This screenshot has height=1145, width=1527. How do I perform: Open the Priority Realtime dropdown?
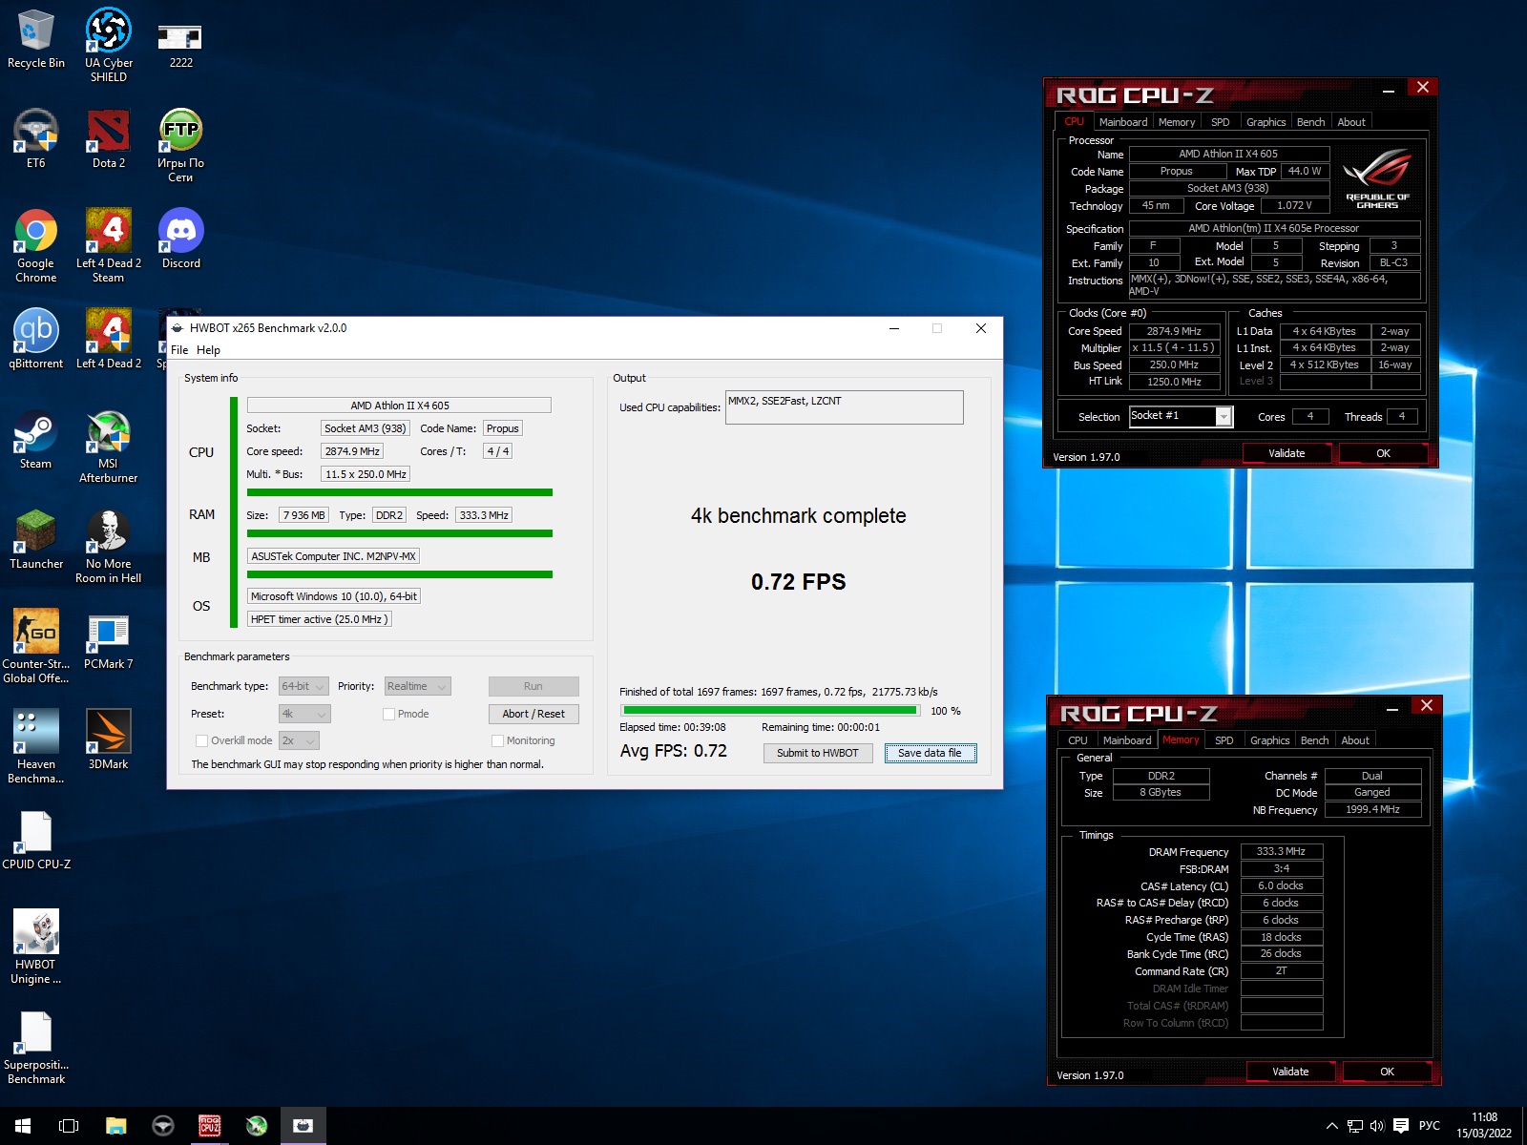point(417,686)
